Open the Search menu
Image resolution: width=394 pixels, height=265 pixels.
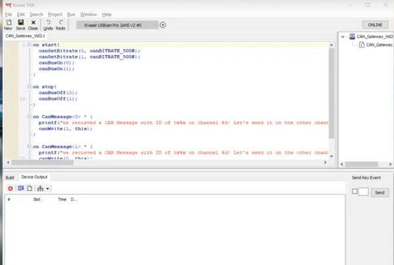pyautogui.click(x=36, y=14)
